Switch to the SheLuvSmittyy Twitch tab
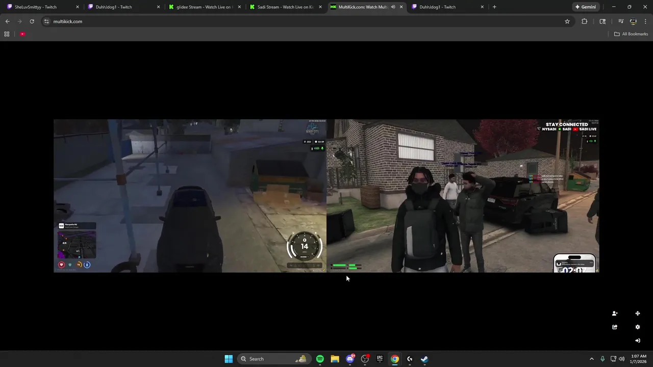This screenshot has height=367, width=653. pyautogui.click(x=42, y=7)
